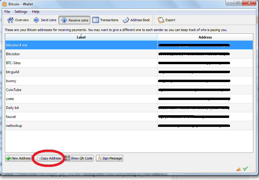Check the network connections bars icon

click(239, 169)
